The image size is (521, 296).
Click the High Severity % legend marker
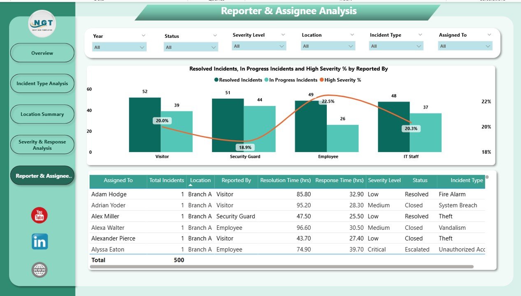point(322,80)
